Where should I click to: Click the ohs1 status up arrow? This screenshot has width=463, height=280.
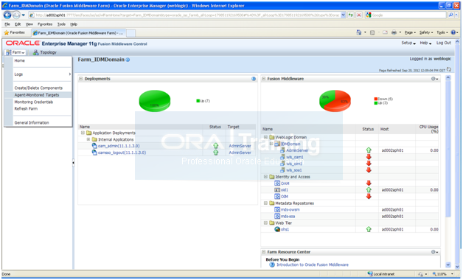click(369, 229)
